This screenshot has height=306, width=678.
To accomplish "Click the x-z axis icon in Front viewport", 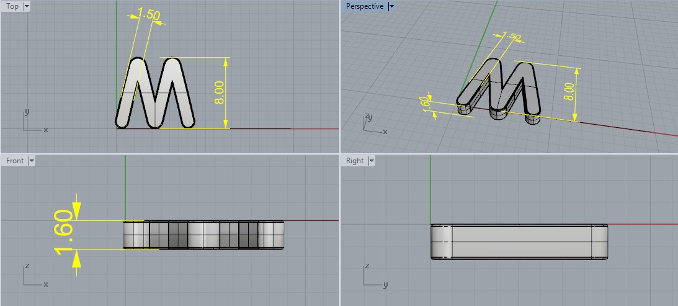I will tap(35, 275).
